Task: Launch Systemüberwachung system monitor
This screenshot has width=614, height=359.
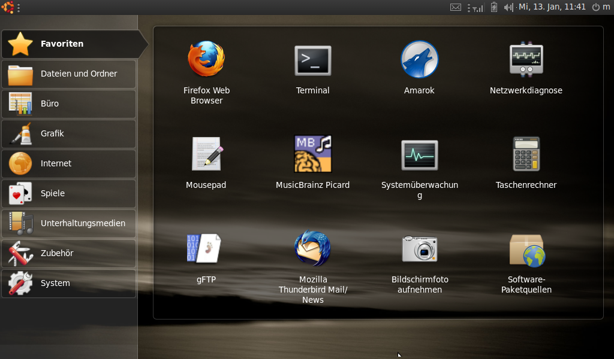Action: 419,169
